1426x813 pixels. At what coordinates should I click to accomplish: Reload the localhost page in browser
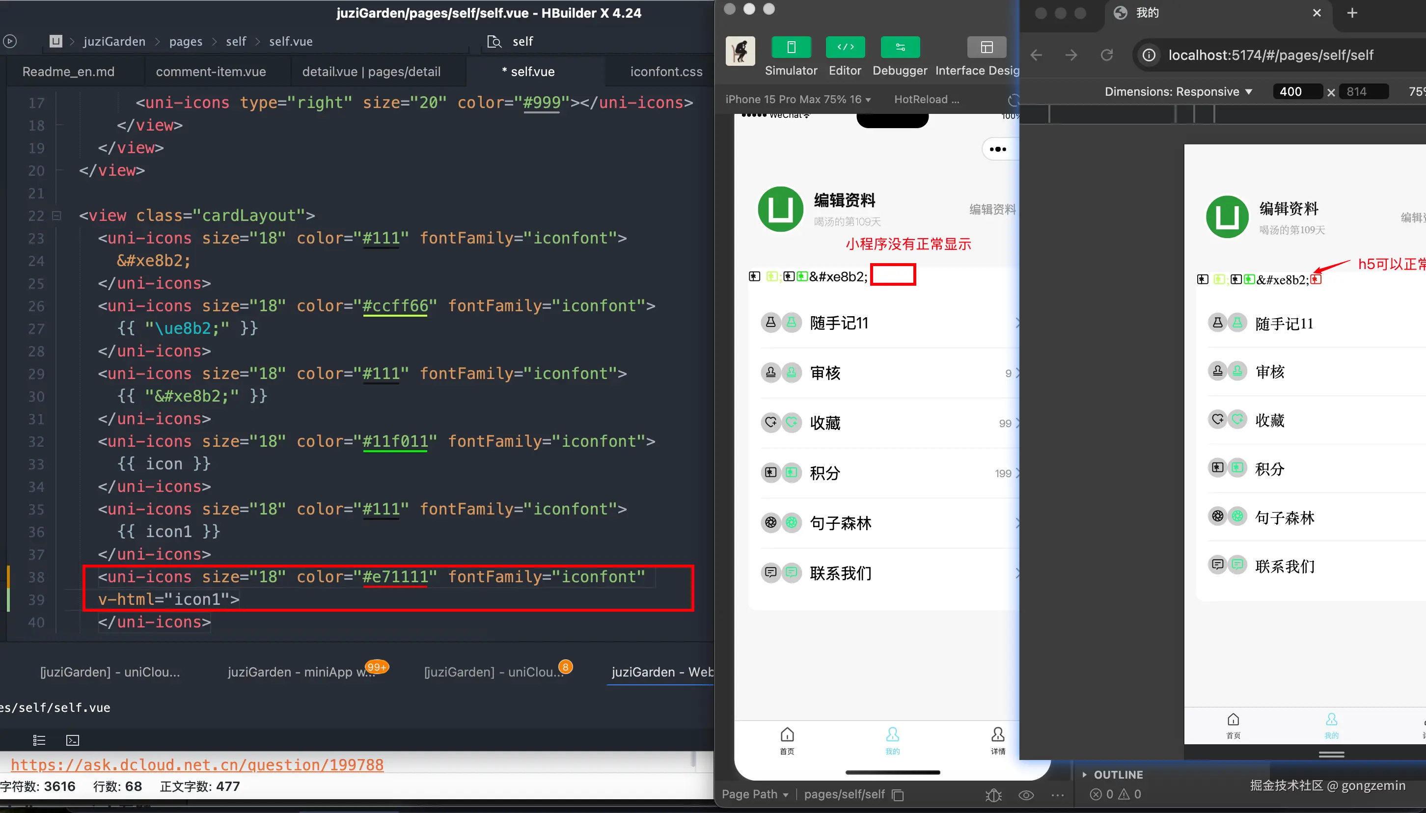[x=1107, y=54]
